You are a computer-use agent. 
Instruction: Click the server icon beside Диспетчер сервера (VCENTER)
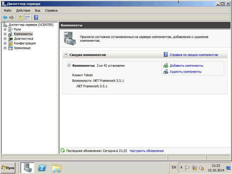tap(5, 25)
